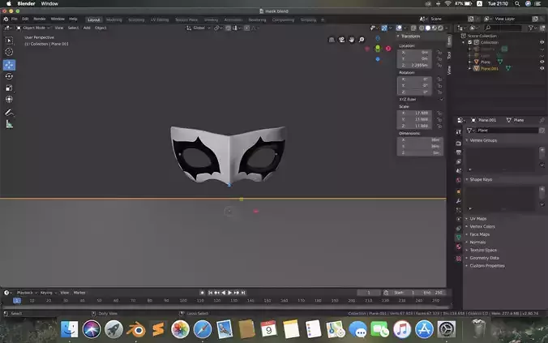The height and width of the screenshot is (343, 548).
Task: Play the timeline animation forward
Action: click(229, 293)
